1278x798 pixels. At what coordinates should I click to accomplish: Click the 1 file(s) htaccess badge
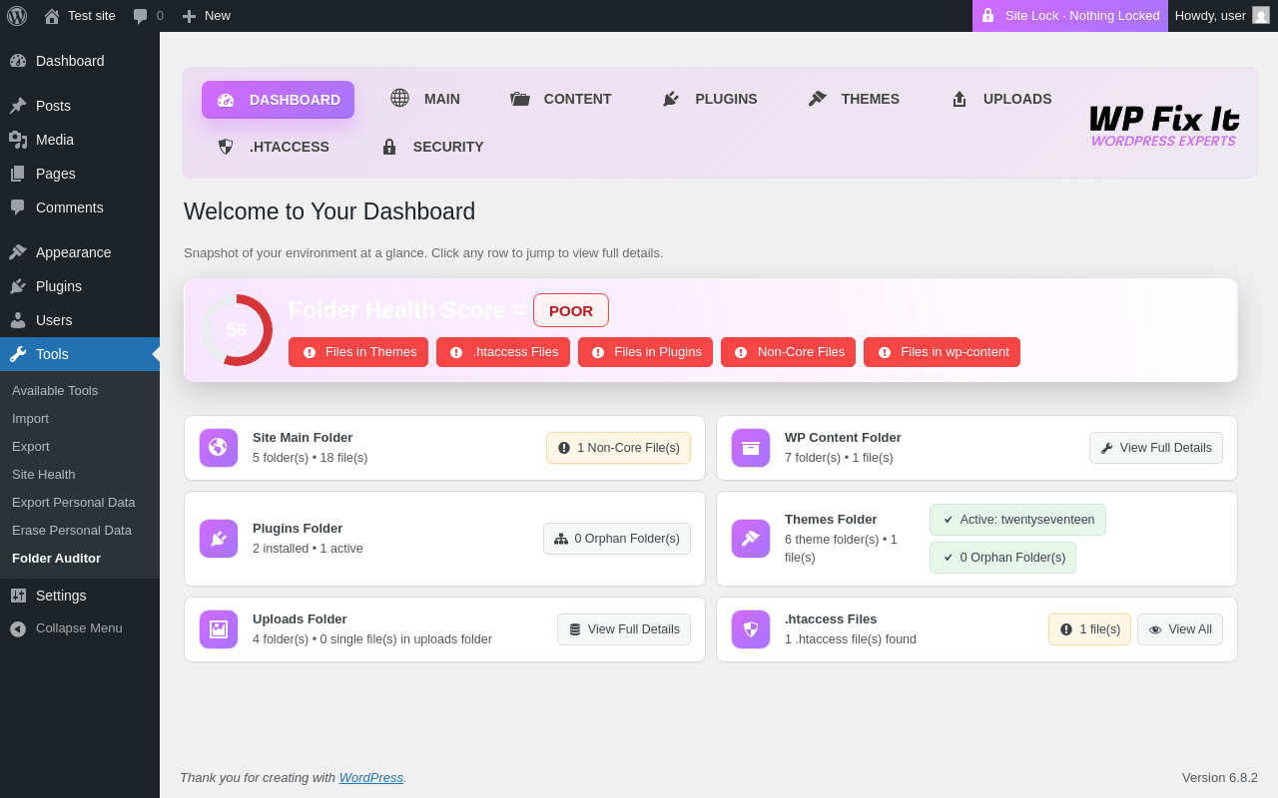pyautogui.click(x=1089, y=629)
